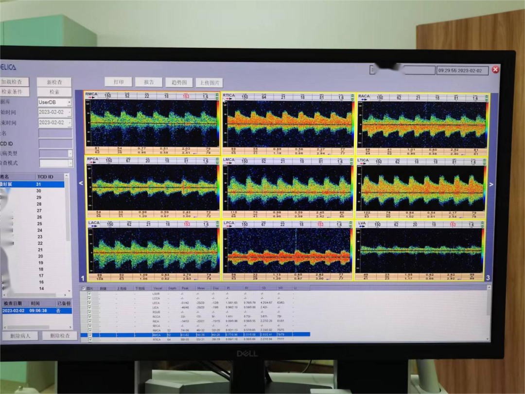The width and height of the screenshot is (525, 394).
Task: Toggle the RSUB row checkbox
Action: click(x=89, y=312)
